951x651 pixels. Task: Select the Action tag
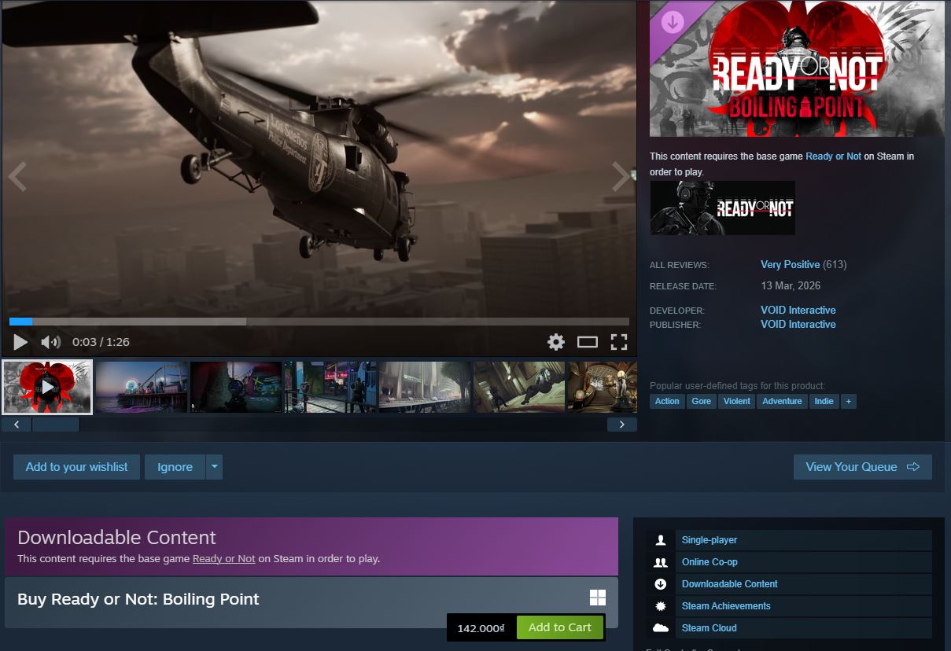point(666,401)
